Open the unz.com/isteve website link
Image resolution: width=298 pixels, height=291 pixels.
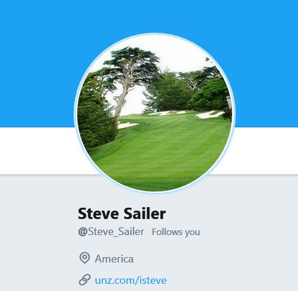tap(131, 280)
